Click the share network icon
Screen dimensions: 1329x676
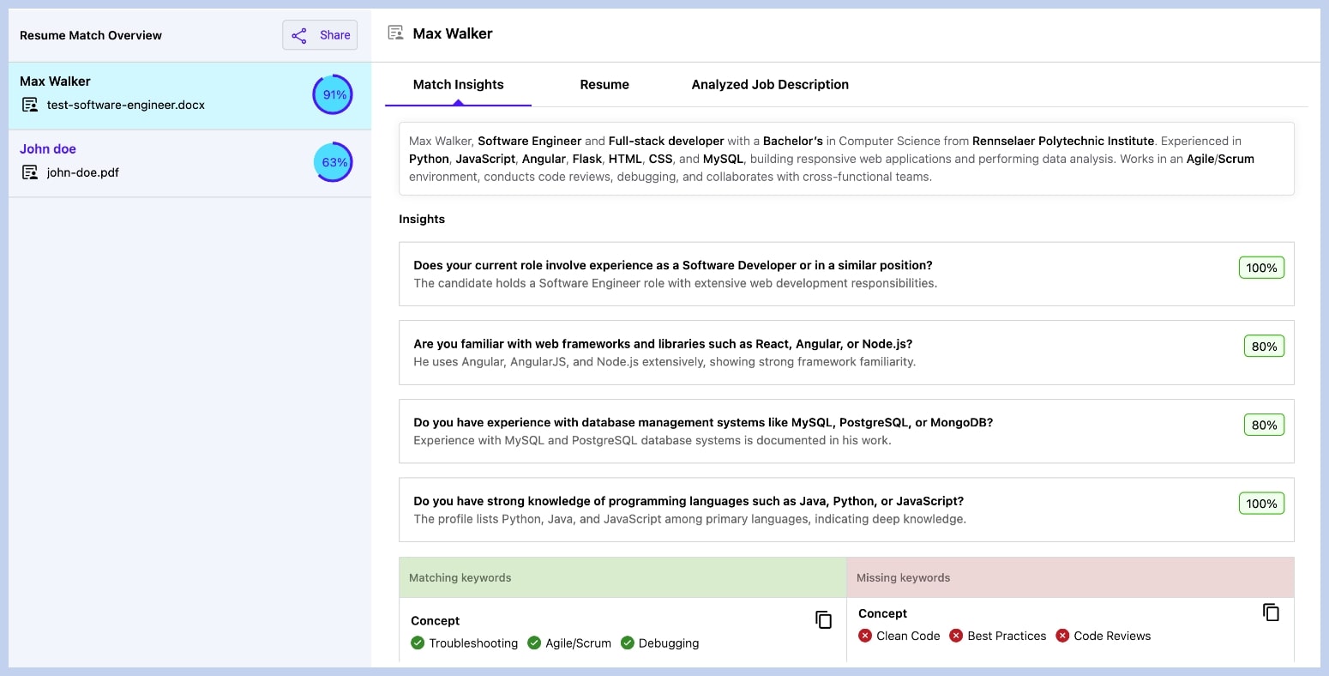[299, 35]
